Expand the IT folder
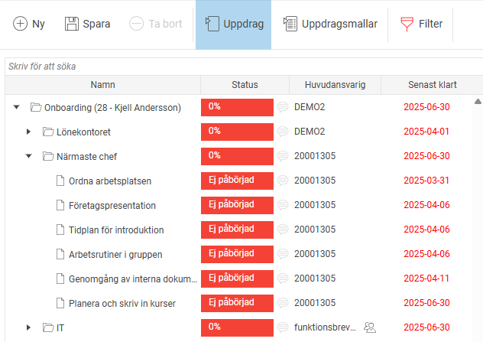The image size is (483, 342). coord(29,327)
